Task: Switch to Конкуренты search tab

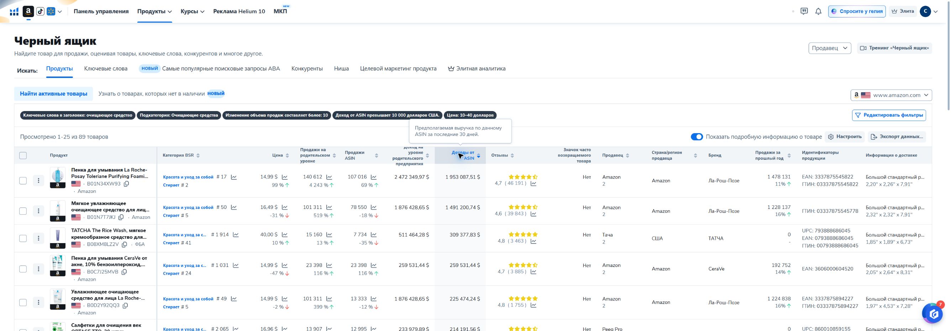Action: click(307, 69)
